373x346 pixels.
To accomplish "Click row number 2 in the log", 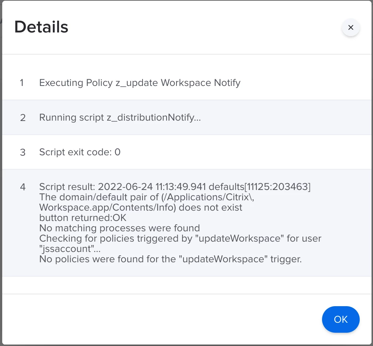I will tap(23, 118).
